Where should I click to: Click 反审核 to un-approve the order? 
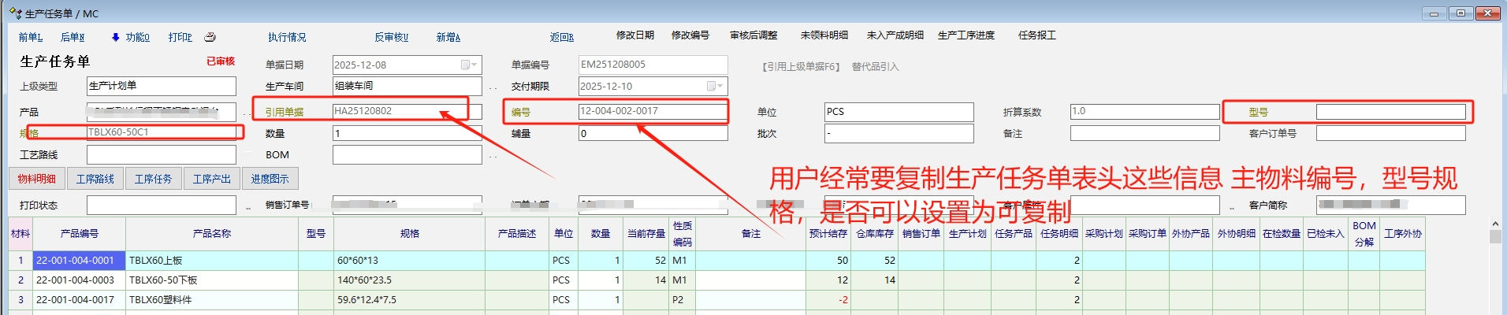click(x=392, y=37)
